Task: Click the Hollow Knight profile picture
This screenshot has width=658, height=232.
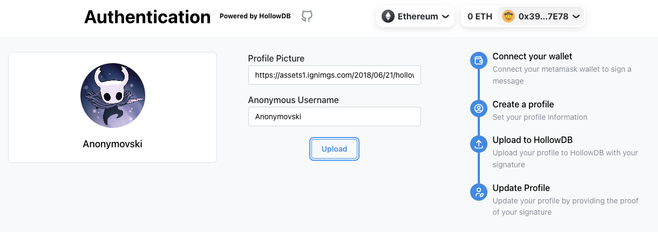Action: coord(112,97)
